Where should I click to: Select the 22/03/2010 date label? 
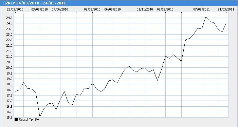15,9
